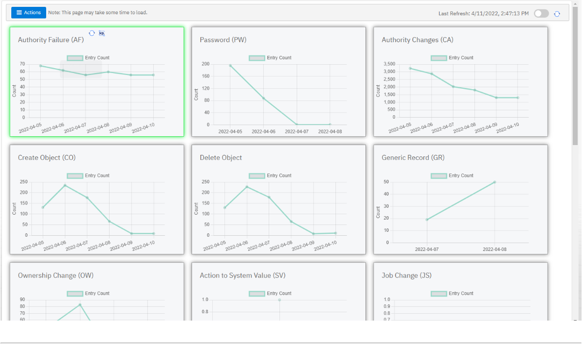Click the 2022-04-07 axis label in Password chart
586x349 pixels.
tap(297, 132)
